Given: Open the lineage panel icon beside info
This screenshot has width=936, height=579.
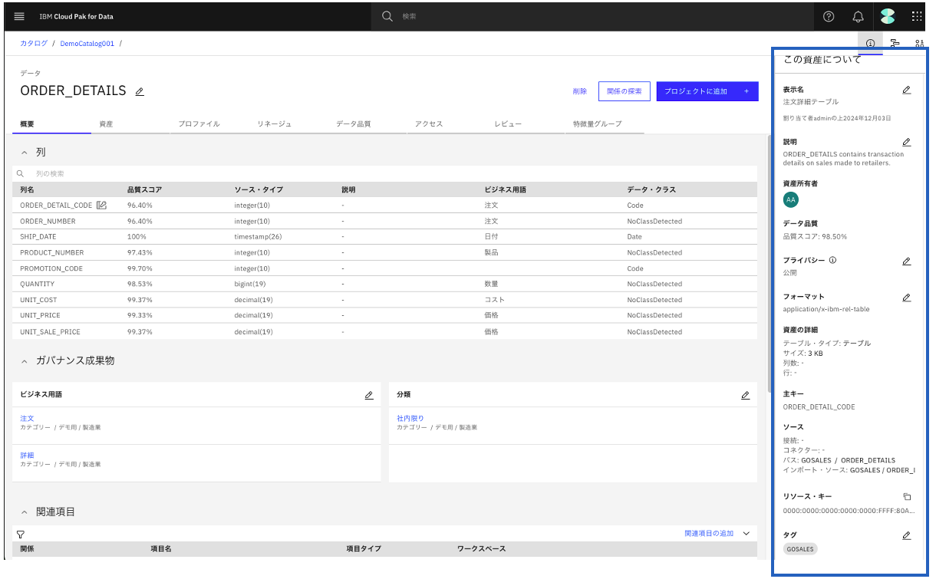Looking at the screenshot, I should 895,44.
